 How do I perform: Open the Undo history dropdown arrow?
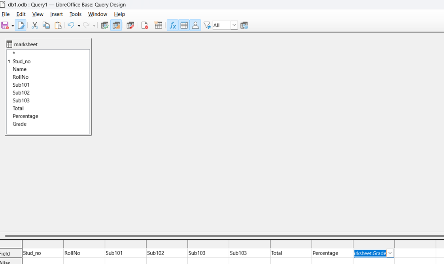point(79,26)
